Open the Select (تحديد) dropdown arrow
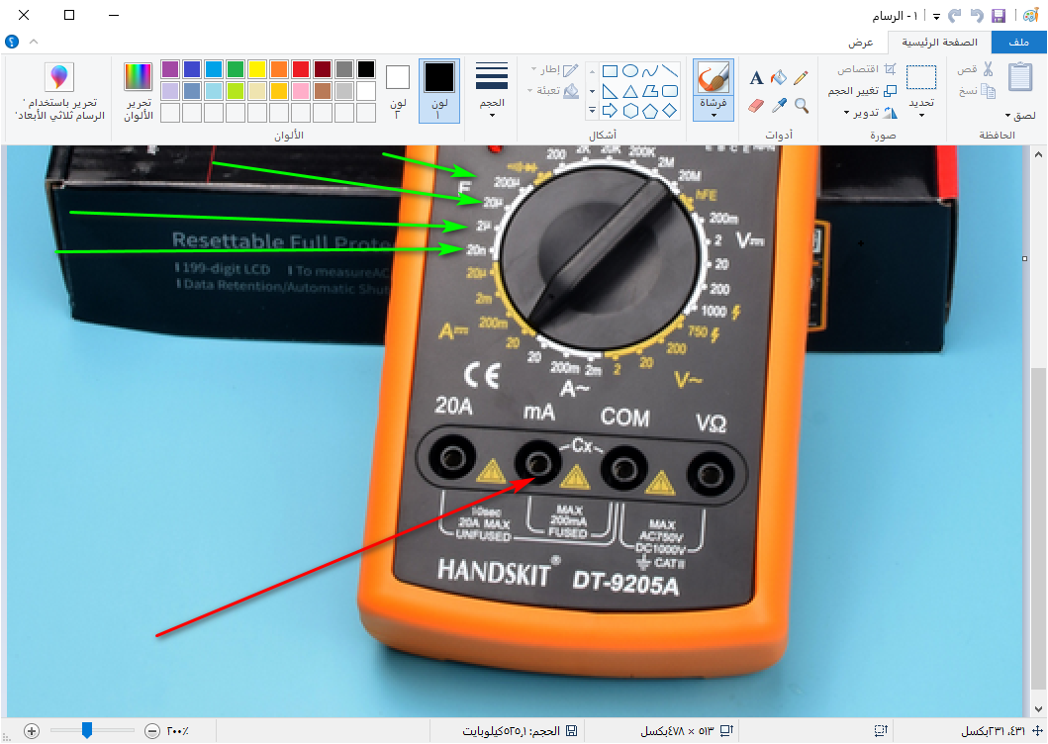Viewport: 1048px width, 744px height. 921,115
